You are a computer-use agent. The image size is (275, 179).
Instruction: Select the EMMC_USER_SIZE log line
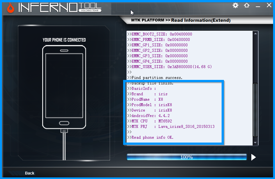(169, 66)
